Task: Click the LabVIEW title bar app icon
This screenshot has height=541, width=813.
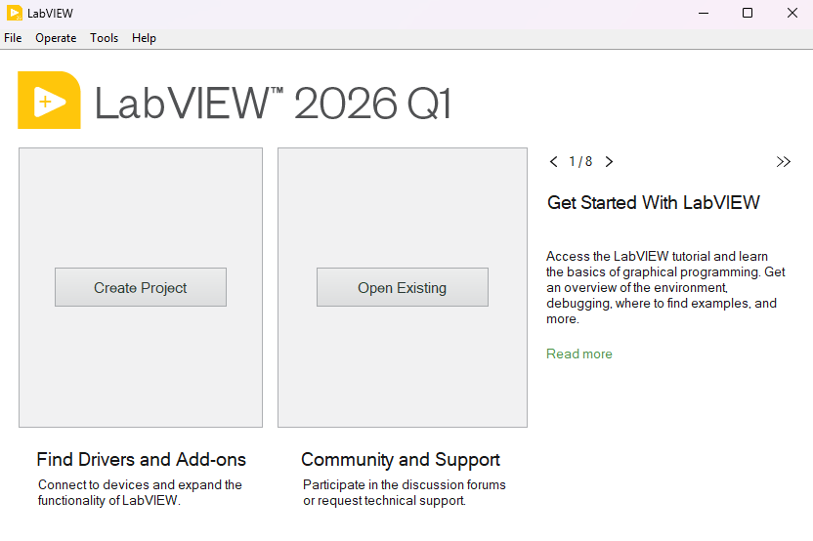Action: (15, 13)
